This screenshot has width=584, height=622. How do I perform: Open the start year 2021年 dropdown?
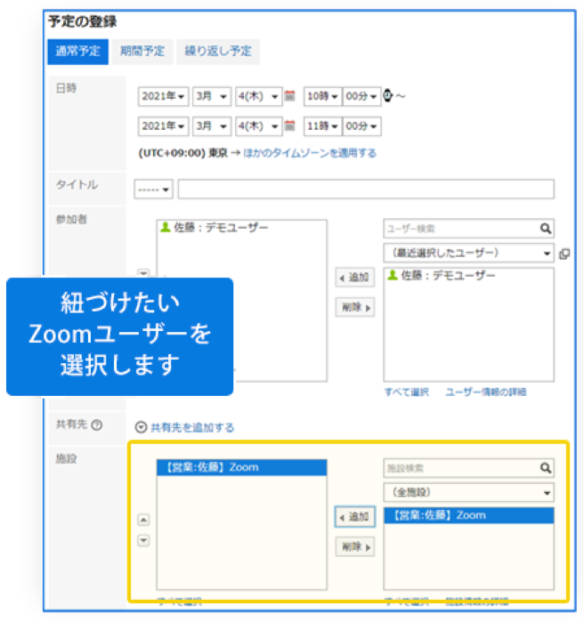pyautogui.click(x=163, y=96)
